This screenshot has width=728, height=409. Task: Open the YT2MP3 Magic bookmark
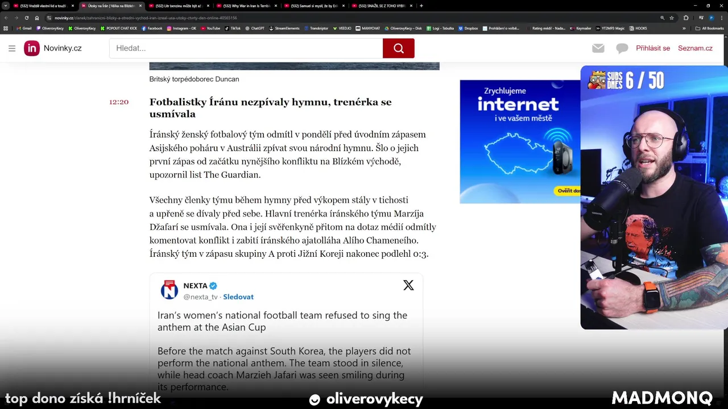(611, 28)
